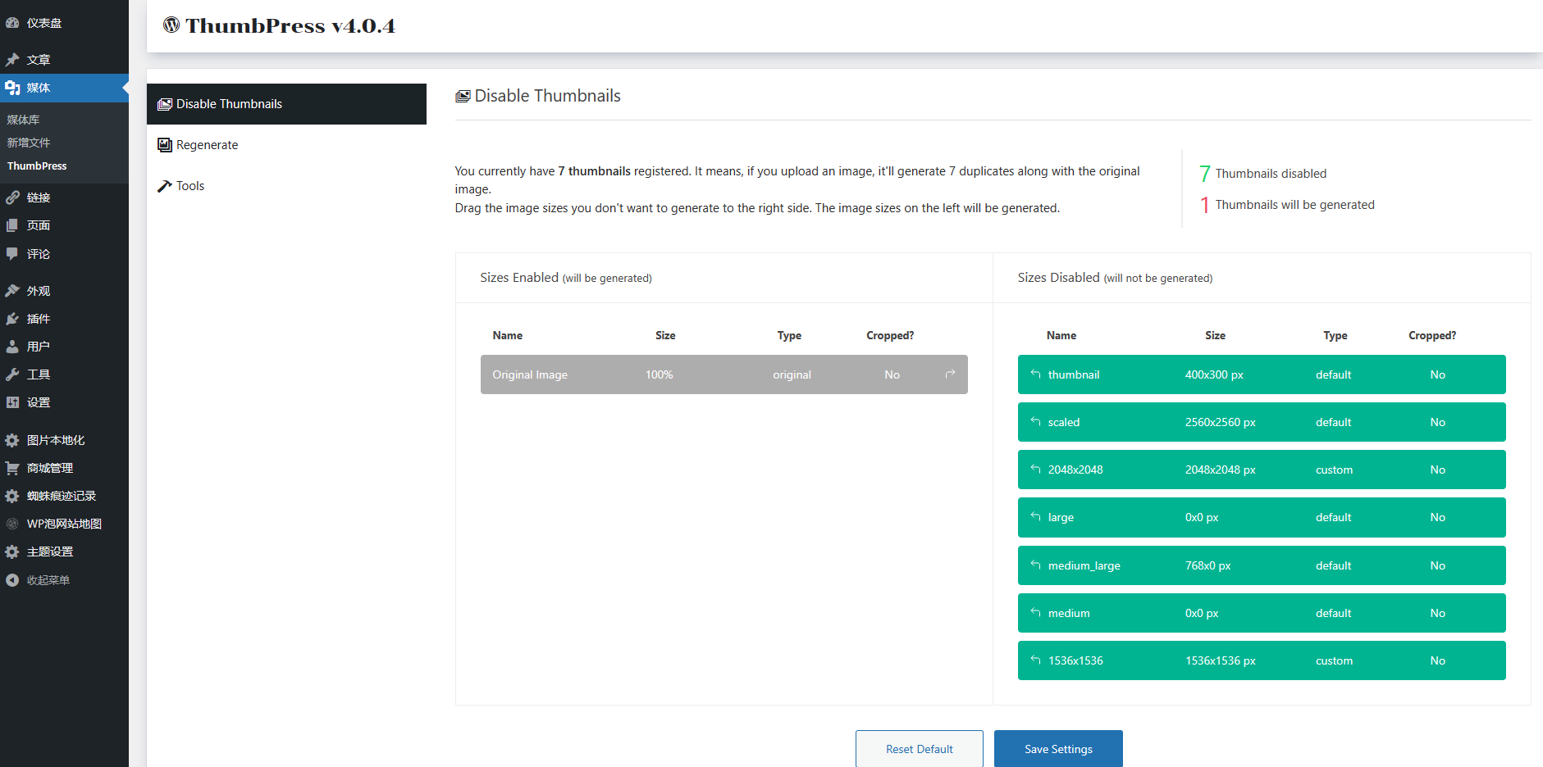
Task: Click the wrench icon for 工具 menu
Action: click(x=12, y=374)
